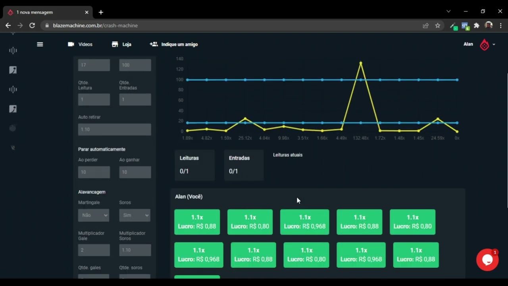Open the hamburger navigation menu

40,44
